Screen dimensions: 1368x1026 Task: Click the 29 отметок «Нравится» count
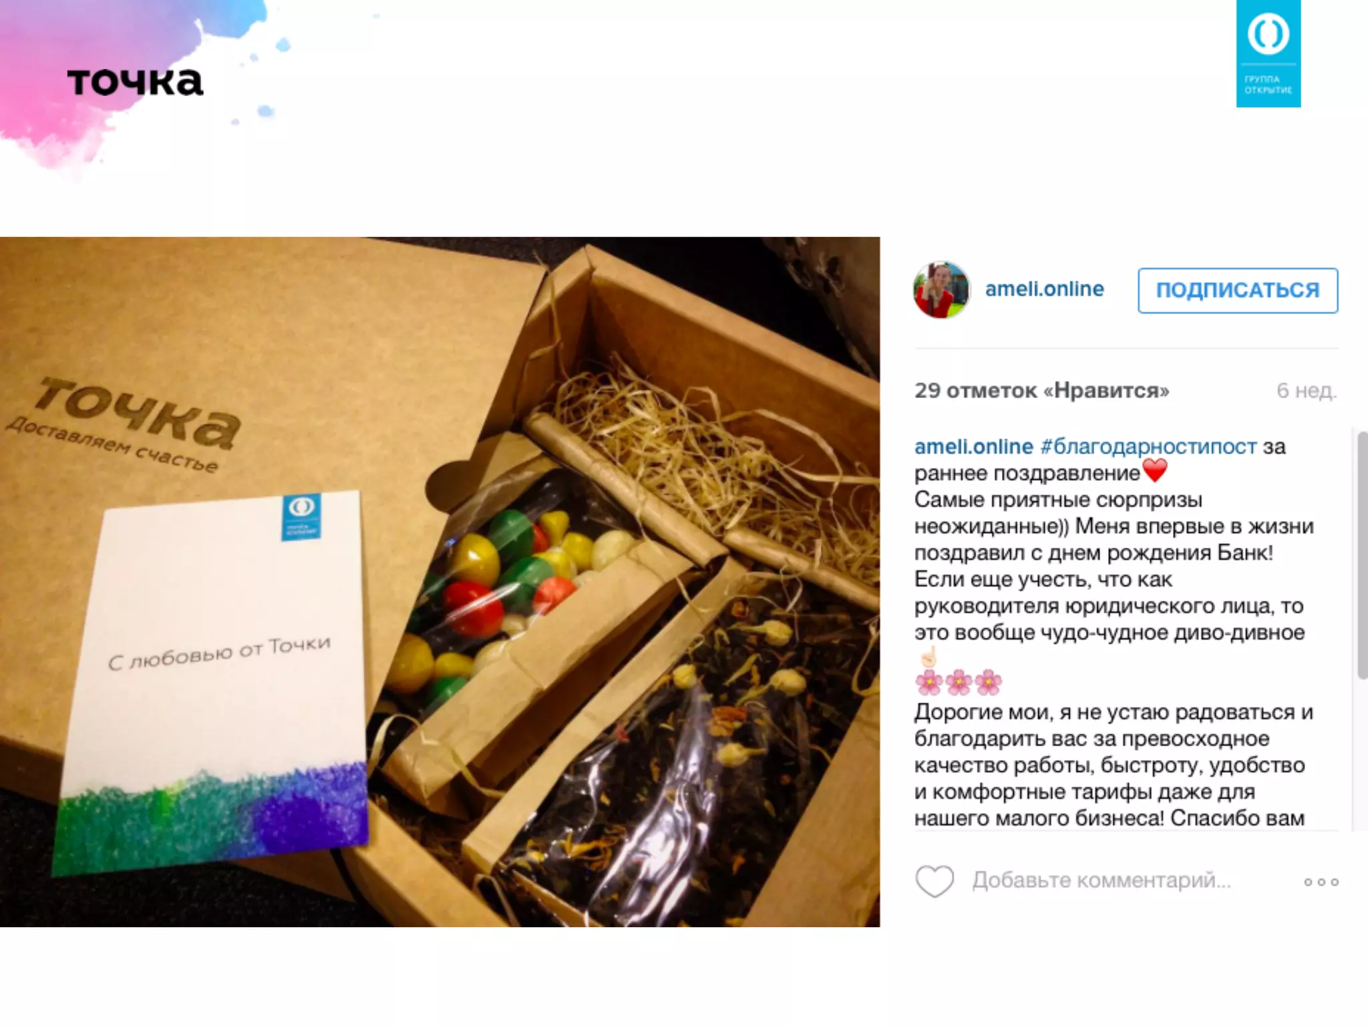1042,390
